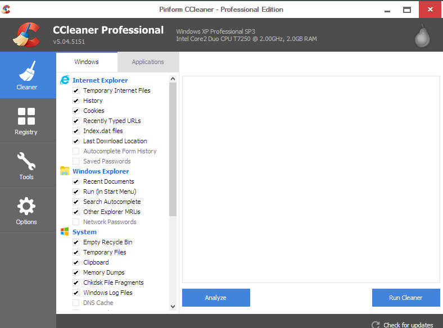
Task: Open the Check for updates link
Action: [408, 325]
